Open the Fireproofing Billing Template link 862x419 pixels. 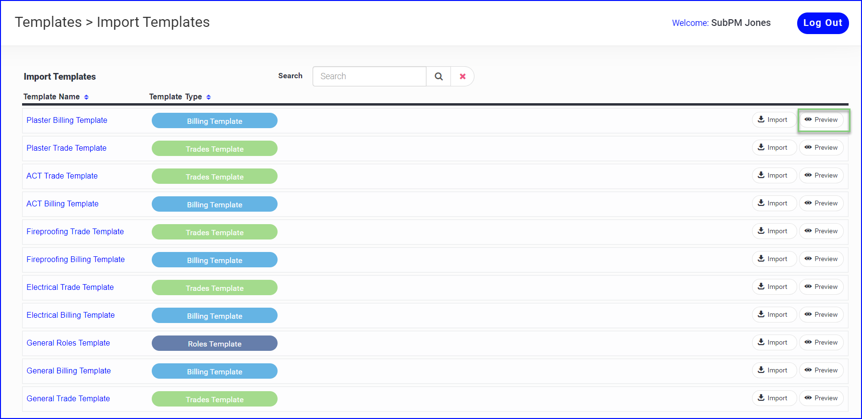coord(75,260)
